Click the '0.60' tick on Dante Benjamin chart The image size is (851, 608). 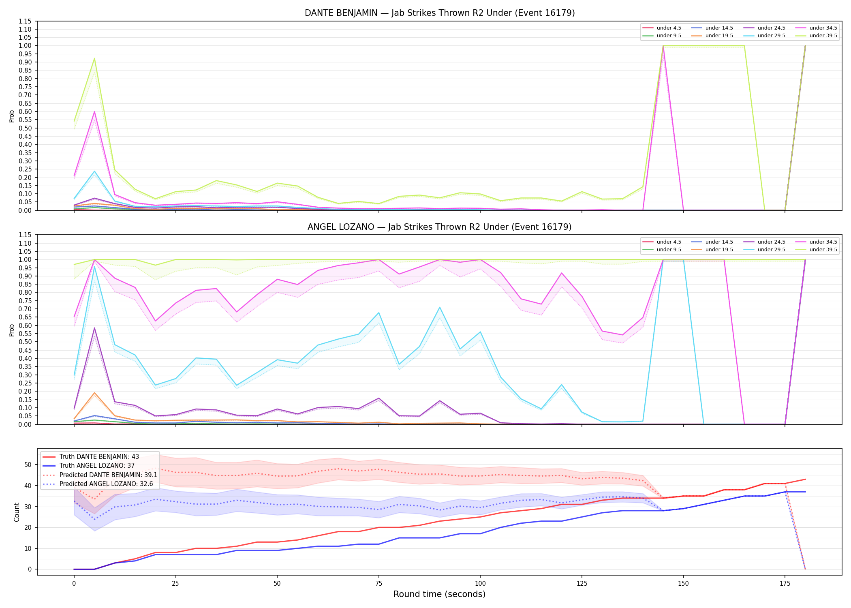[25, 111]
